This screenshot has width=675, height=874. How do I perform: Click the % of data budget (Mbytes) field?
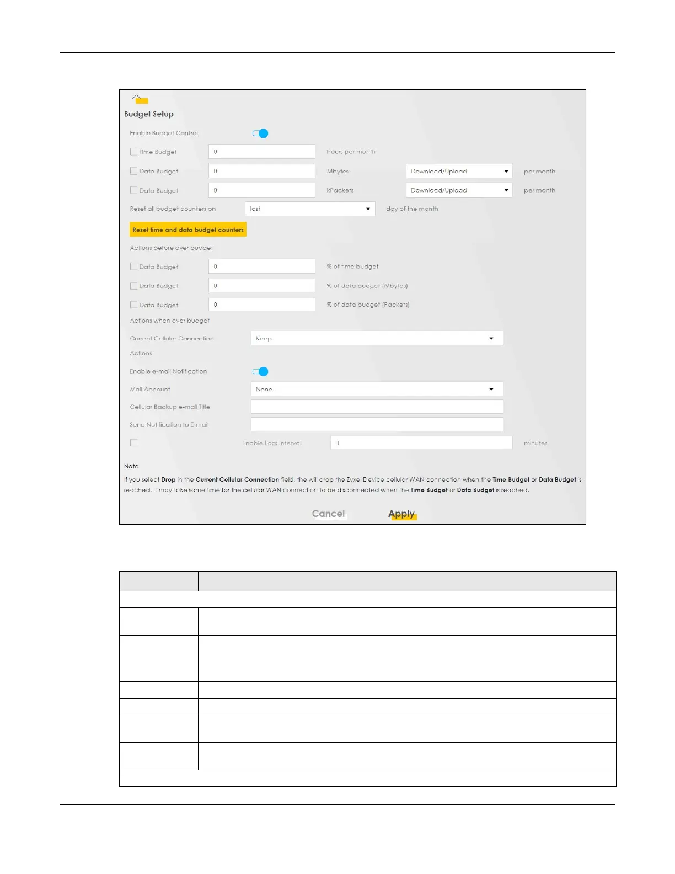coord(262,286)
